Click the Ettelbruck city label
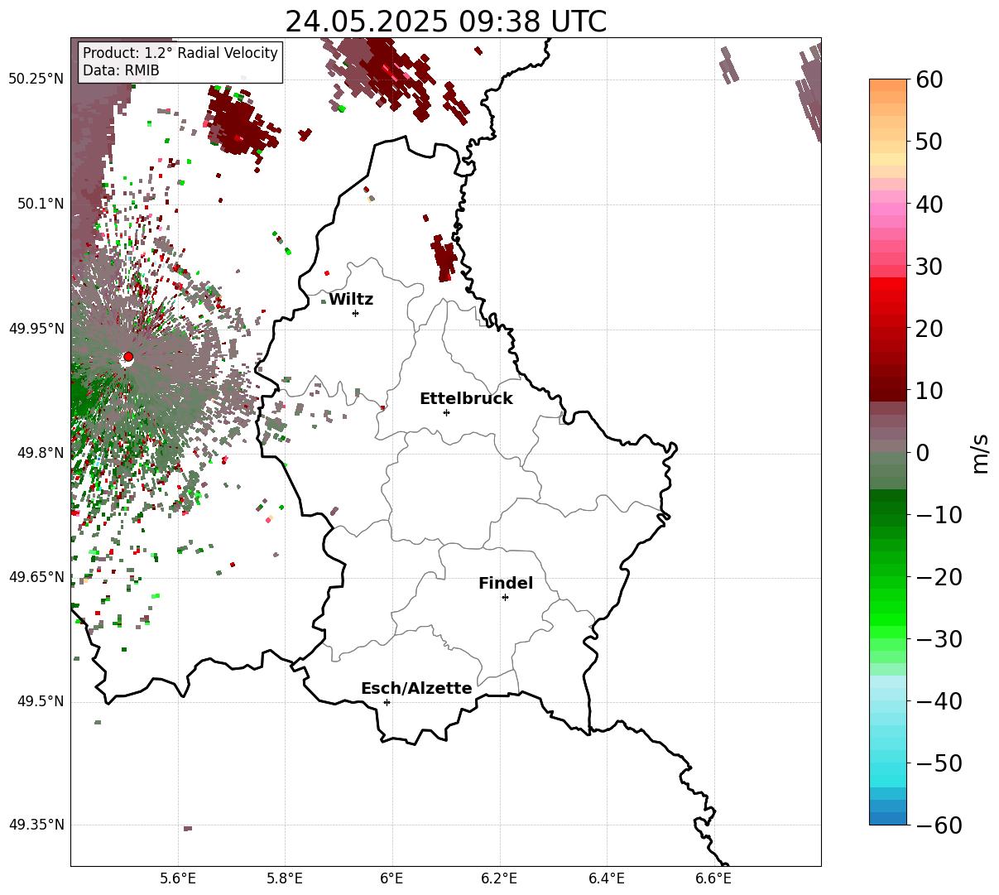Screen dimensions: 999x895 click(466, 399)
